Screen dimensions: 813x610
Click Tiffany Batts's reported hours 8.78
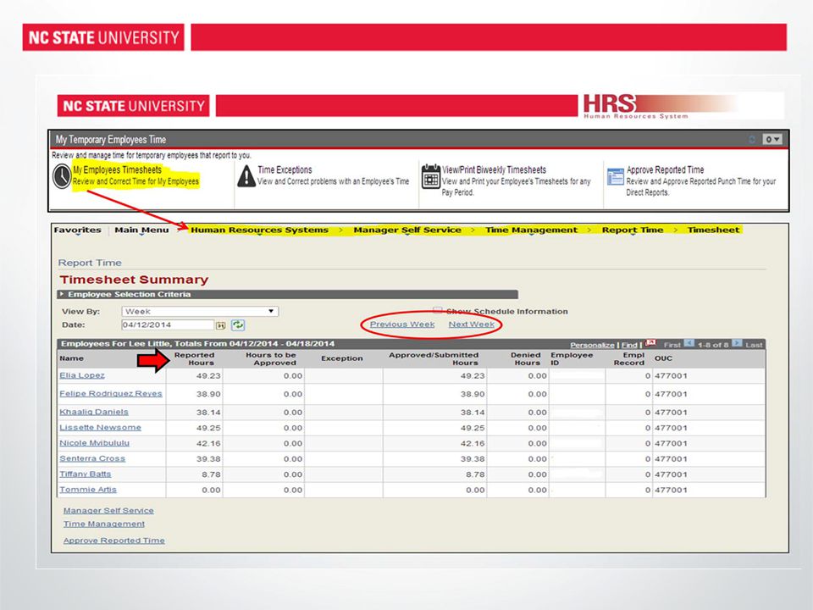pos(211,474)
